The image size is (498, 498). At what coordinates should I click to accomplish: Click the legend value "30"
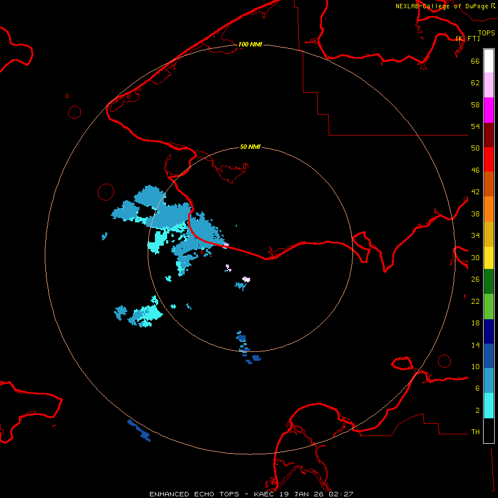click(x=475, y=257)
